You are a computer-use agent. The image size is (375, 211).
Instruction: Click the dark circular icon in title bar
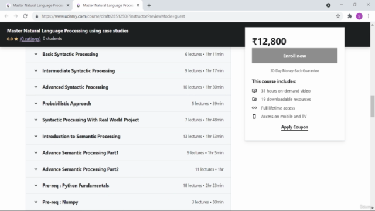(x=328, y=5)
